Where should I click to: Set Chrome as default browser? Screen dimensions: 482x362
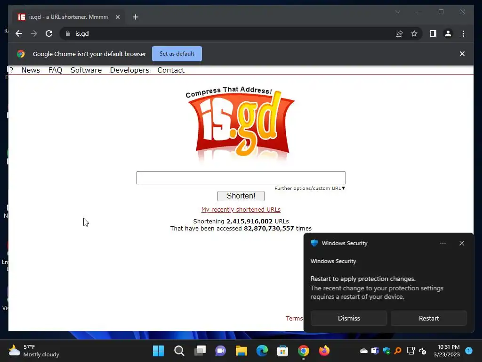point(177,54)
